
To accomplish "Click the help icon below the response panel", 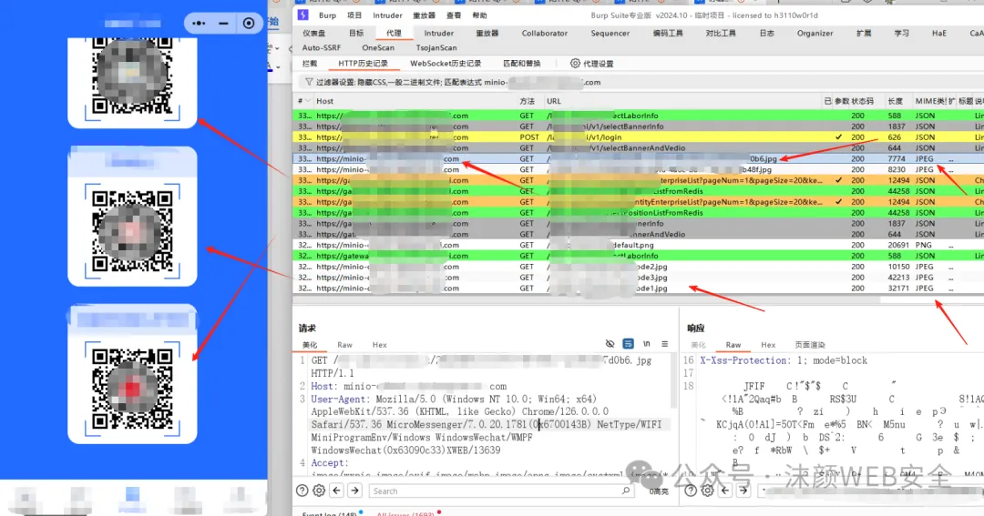I will pos(691,491).
